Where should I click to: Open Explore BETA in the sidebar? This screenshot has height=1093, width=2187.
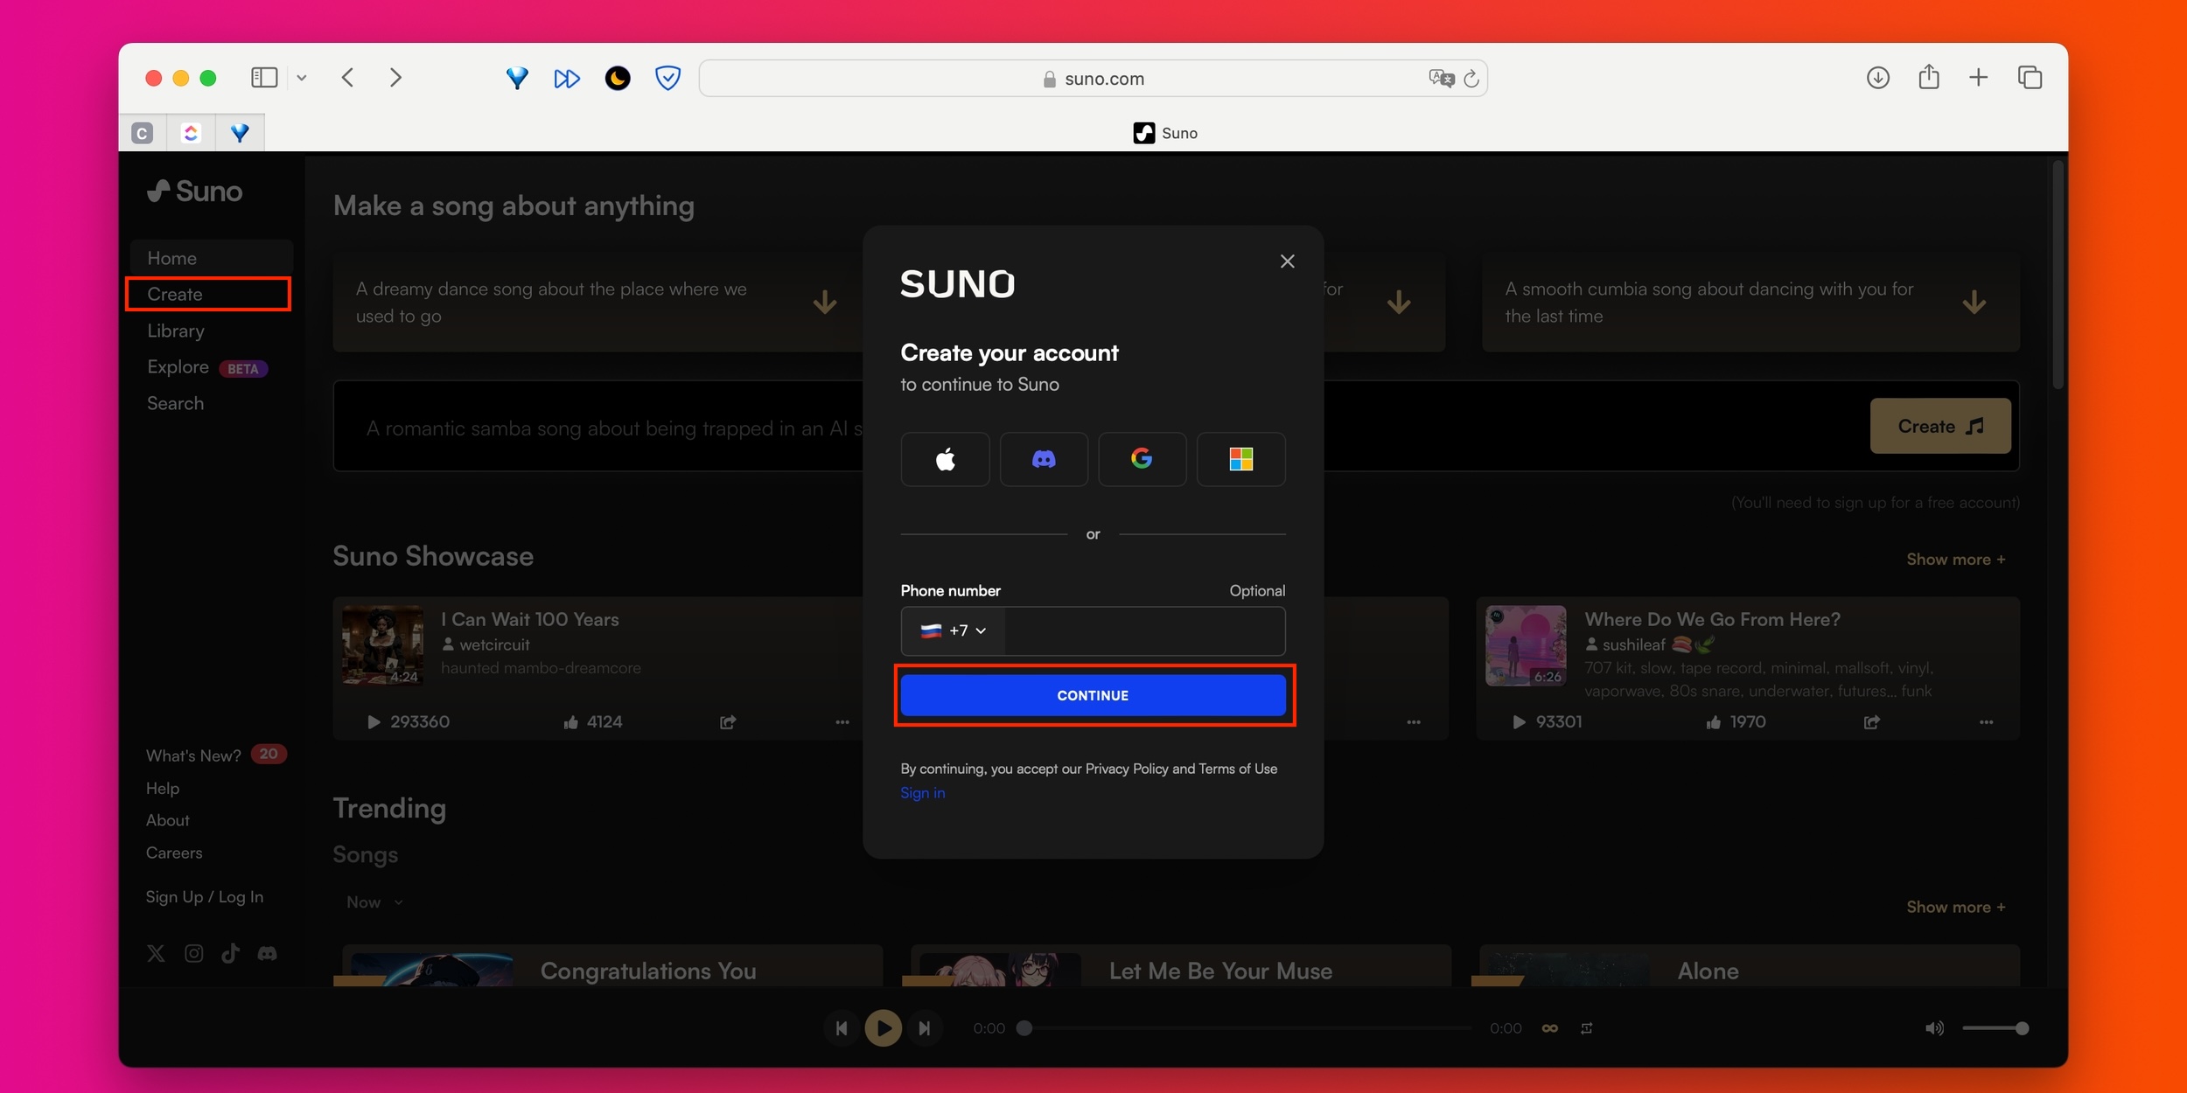tap(210, 367)
